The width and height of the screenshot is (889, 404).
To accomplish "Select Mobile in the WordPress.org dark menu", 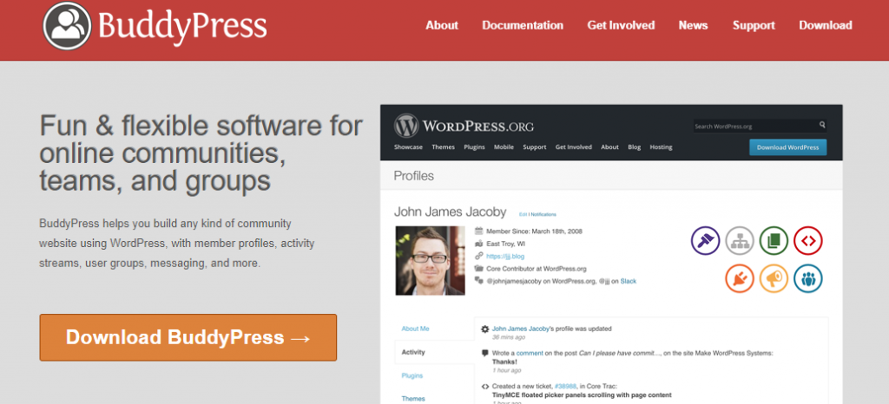I will pyautogui.click(x=504, y=147).
